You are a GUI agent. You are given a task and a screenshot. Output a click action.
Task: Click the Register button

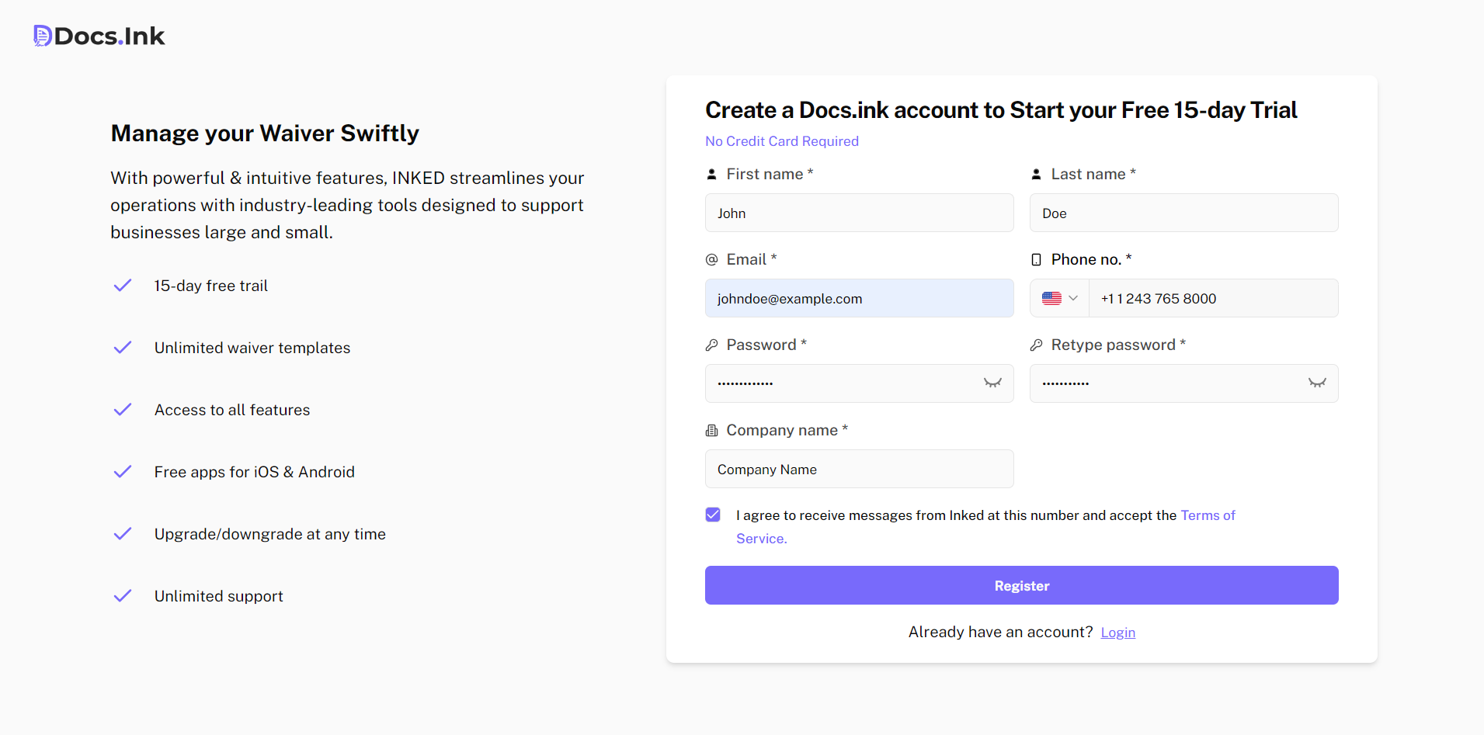tap(1021, 585)
